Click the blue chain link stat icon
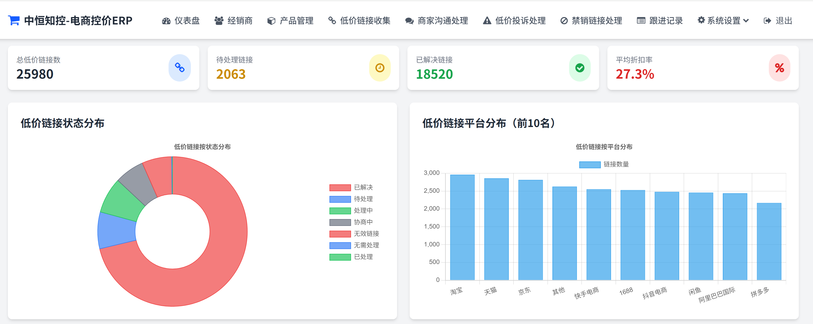 [180, 68]
